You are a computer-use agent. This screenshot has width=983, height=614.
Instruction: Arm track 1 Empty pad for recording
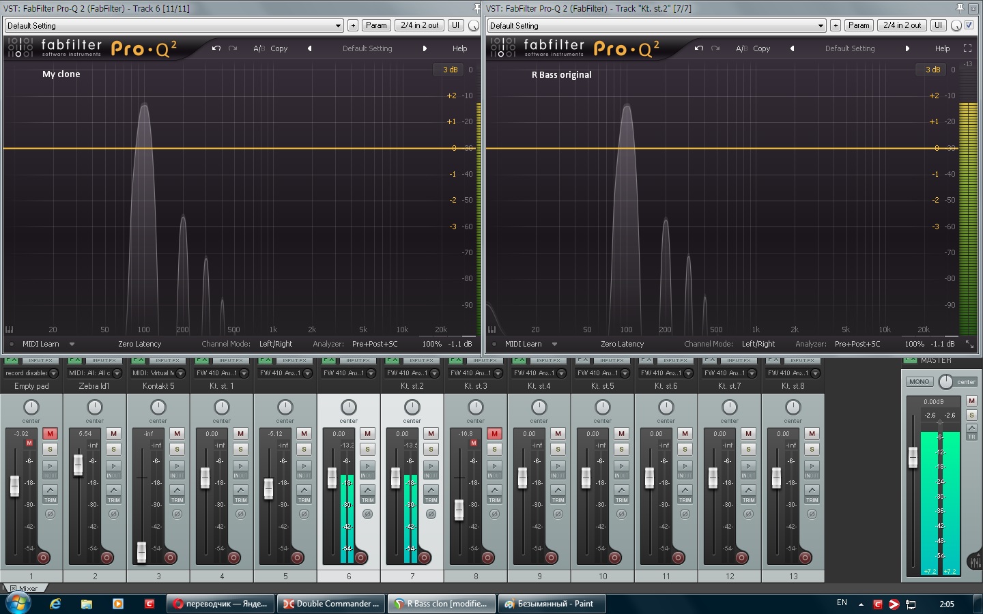tap(43, 557)
